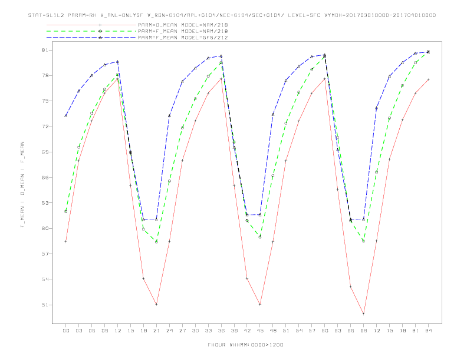
Task: Click the chart title starting with STAT=SL1L2
Action: click(x=232, y=15)
